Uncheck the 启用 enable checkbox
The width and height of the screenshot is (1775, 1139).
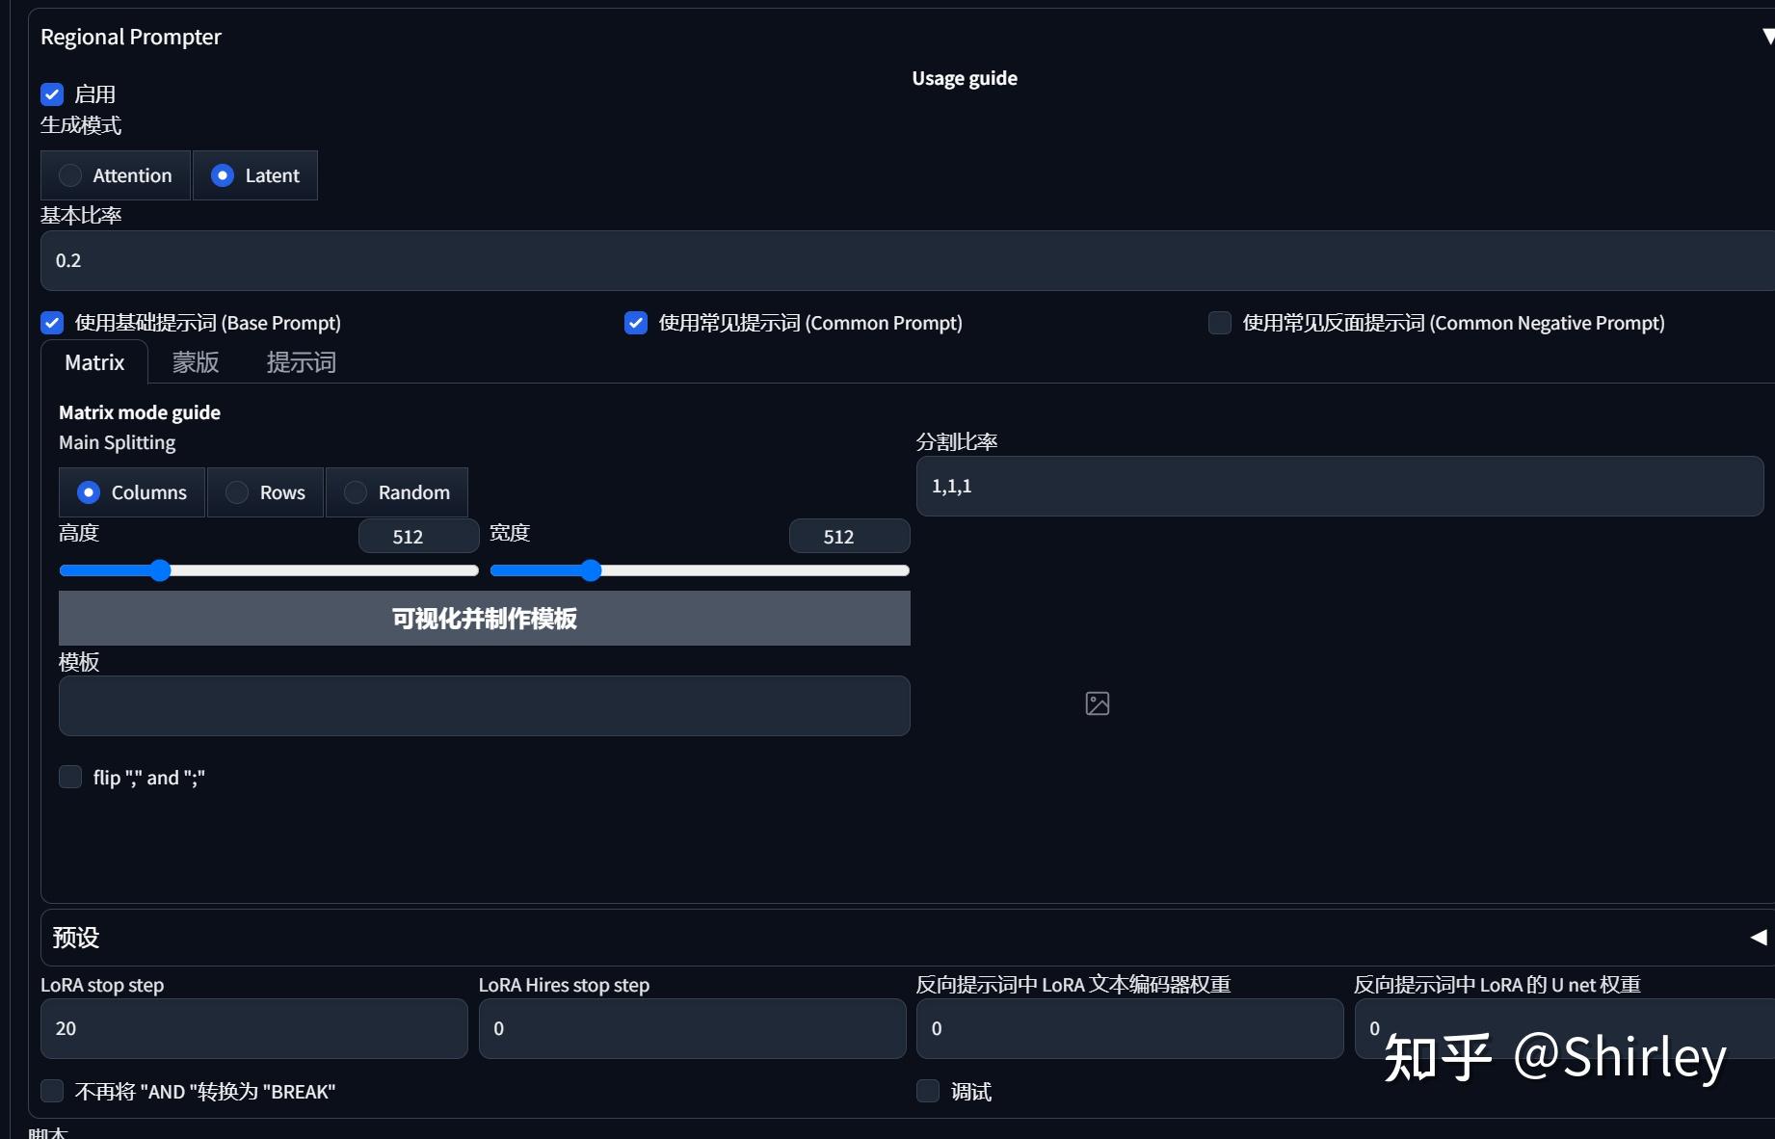pyautogui.click(x=52, y=94)
